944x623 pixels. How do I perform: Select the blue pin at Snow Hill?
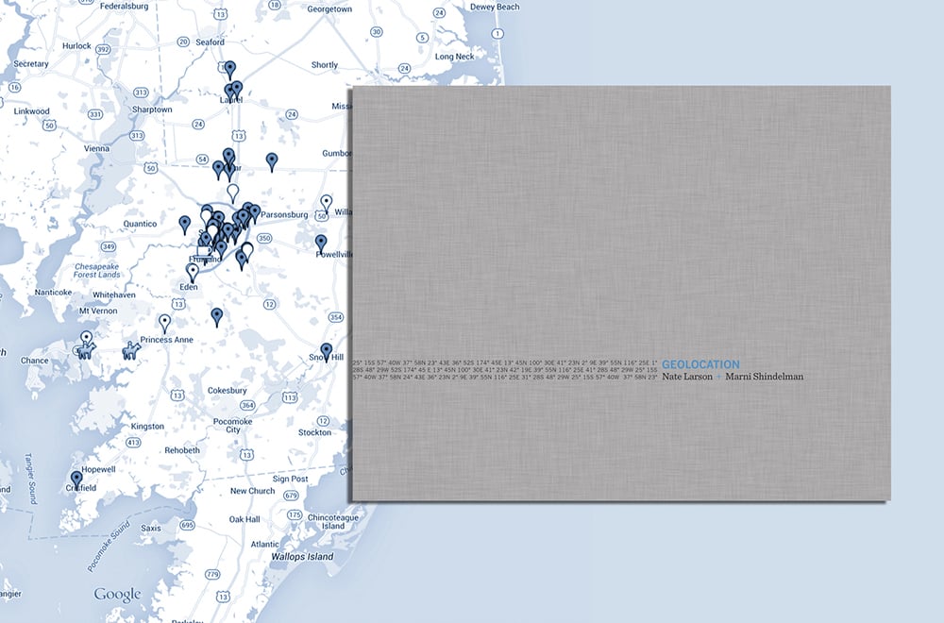tap(327, 351)
